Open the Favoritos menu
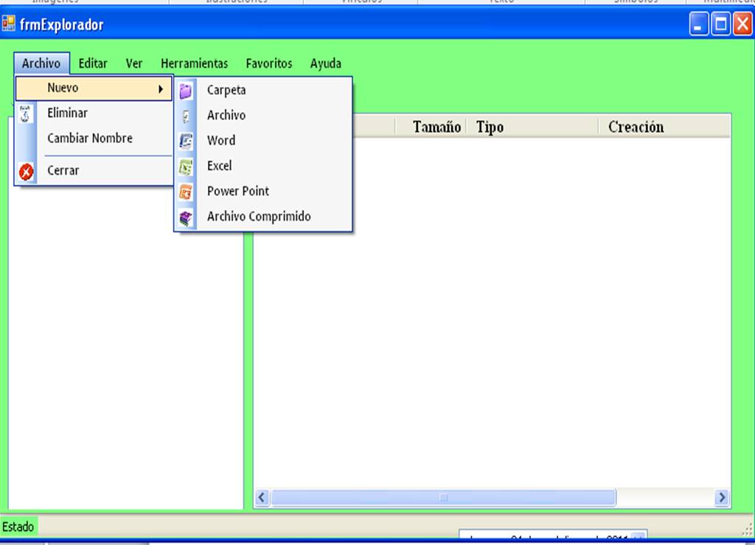The width and height of the screenshot is (755, 545). [268, 63]
